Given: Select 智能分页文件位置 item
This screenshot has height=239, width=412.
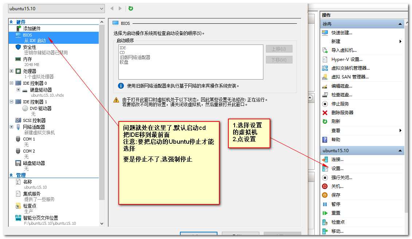Looking at the screenshot, I should click(x=40, y=218).
